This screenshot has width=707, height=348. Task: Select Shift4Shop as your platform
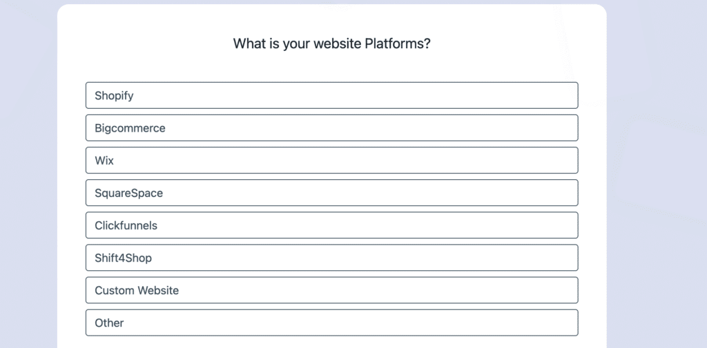point(331,258)
